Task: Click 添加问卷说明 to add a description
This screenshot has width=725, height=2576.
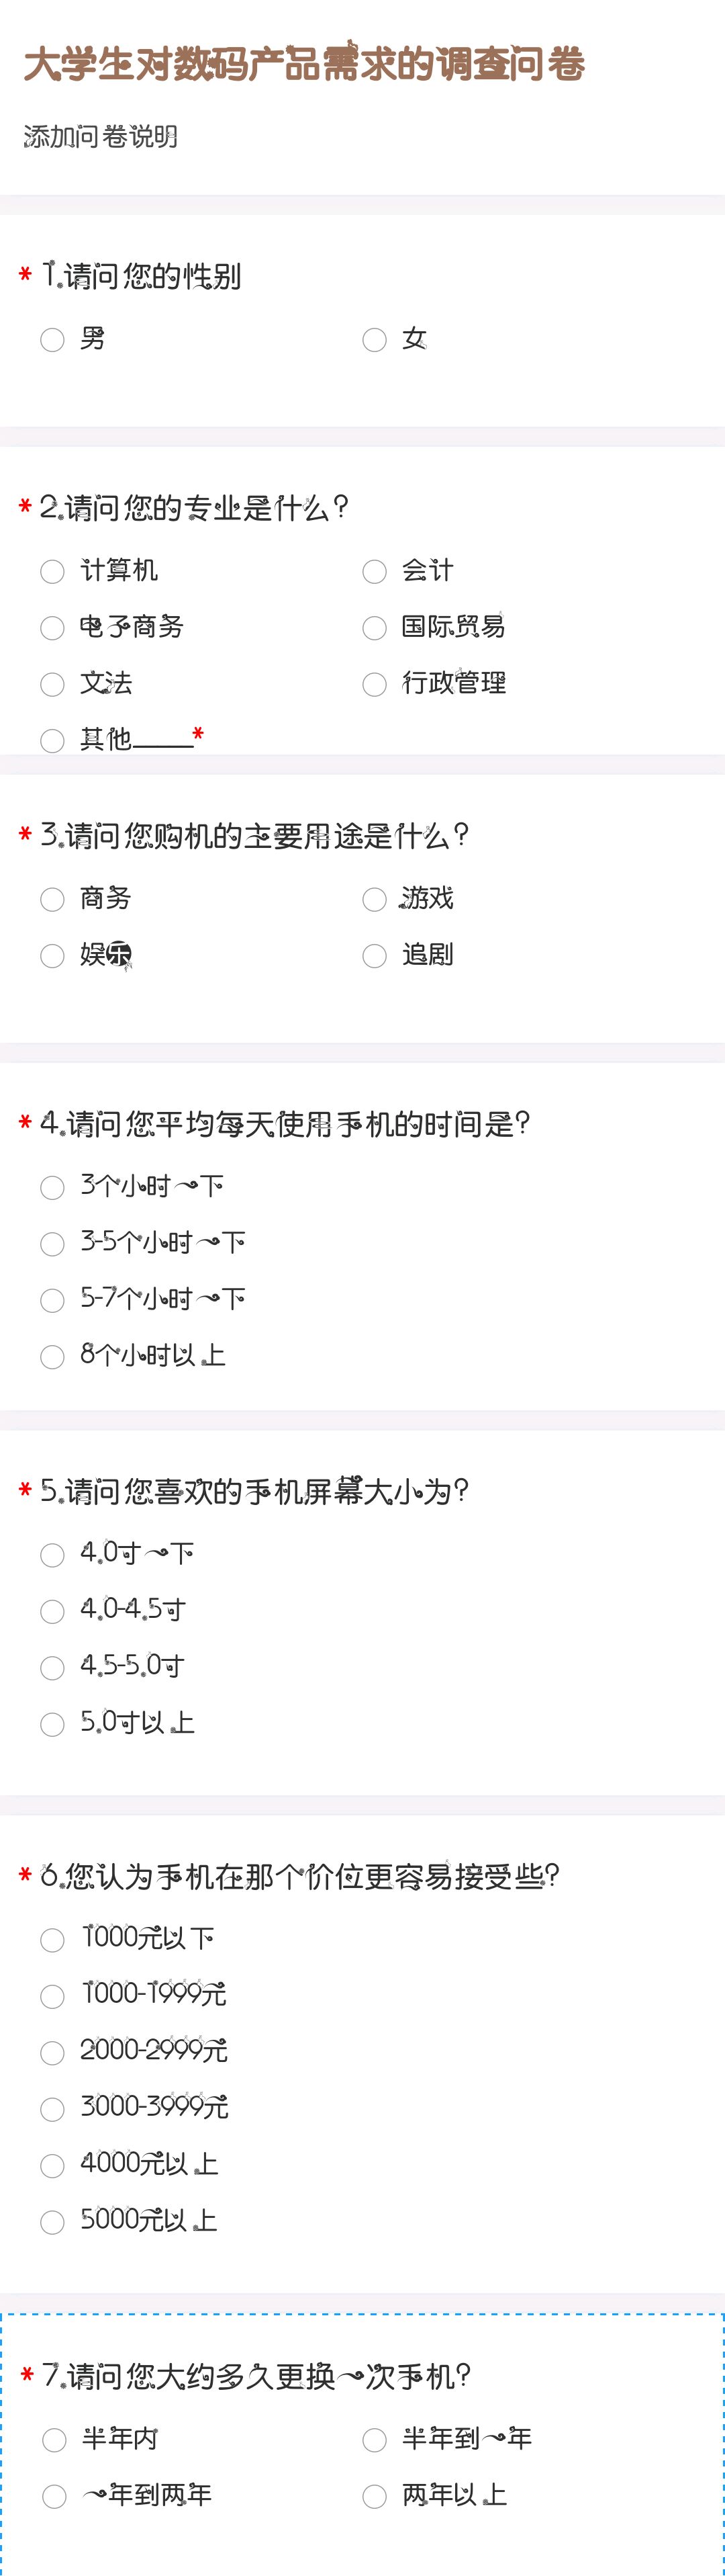Action: [x=101, y=137]
